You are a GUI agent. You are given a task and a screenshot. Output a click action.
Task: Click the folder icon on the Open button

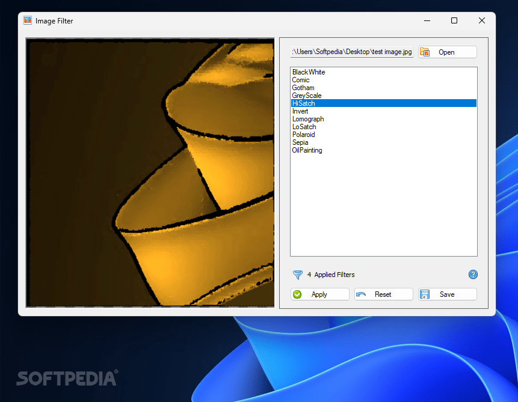[425, 52]
